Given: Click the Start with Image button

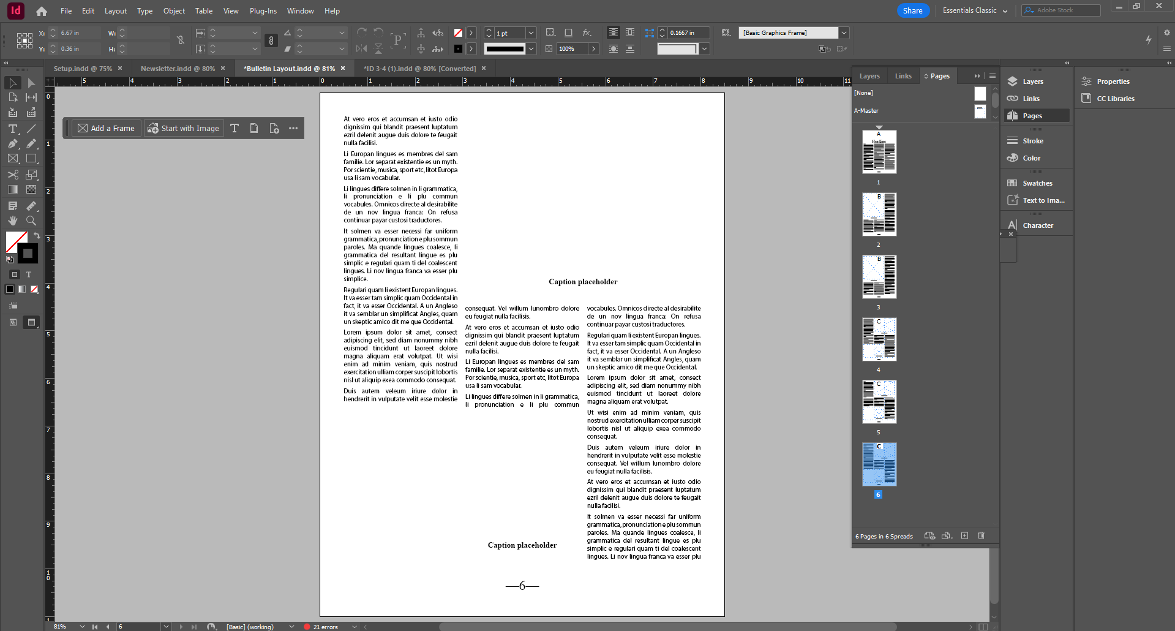Looking at the screenshot, I should pos(183,128).
